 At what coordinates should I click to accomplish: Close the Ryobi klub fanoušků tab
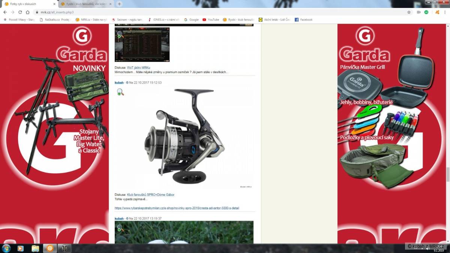click(110, 4)
